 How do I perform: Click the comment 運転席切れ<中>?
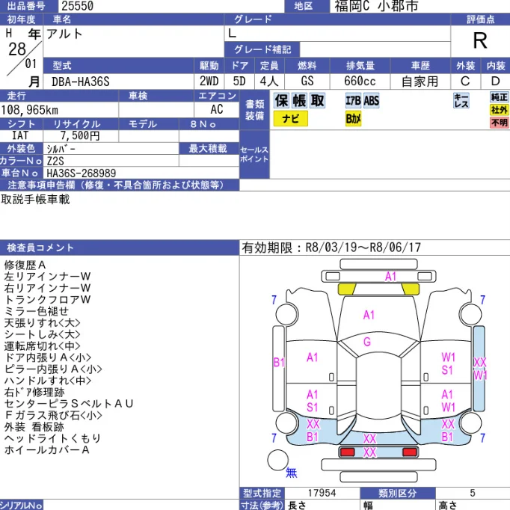[x=43, y=346]
